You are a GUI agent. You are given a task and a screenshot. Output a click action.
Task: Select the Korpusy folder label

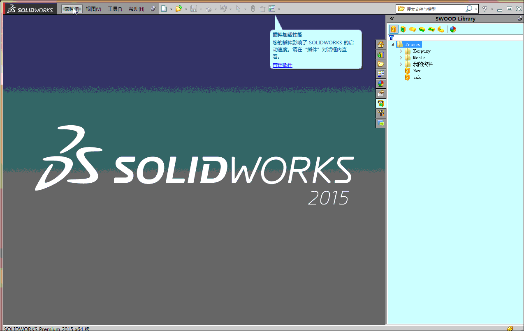pyautogui.click(x=422, y=51)
